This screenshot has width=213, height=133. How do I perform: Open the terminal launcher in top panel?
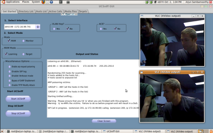[x=61, y=2]
